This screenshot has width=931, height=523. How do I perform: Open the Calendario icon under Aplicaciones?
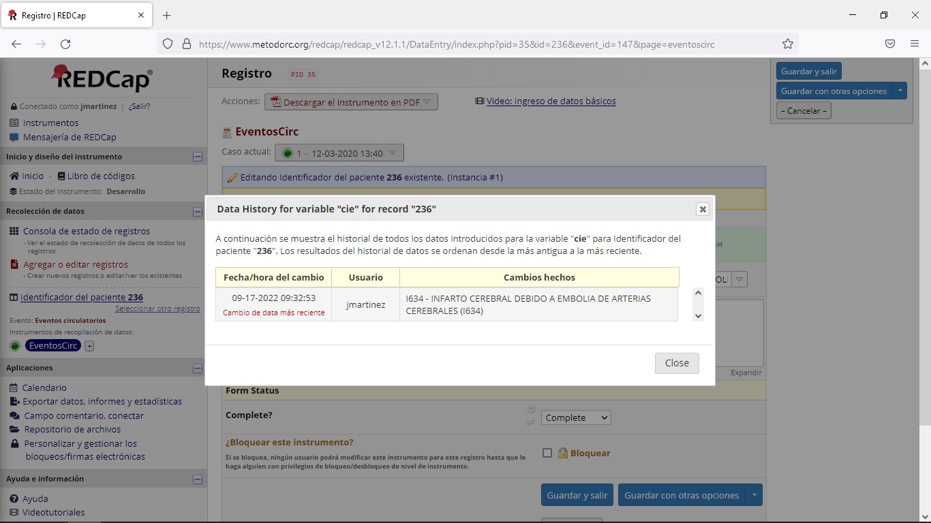(14, 387)
